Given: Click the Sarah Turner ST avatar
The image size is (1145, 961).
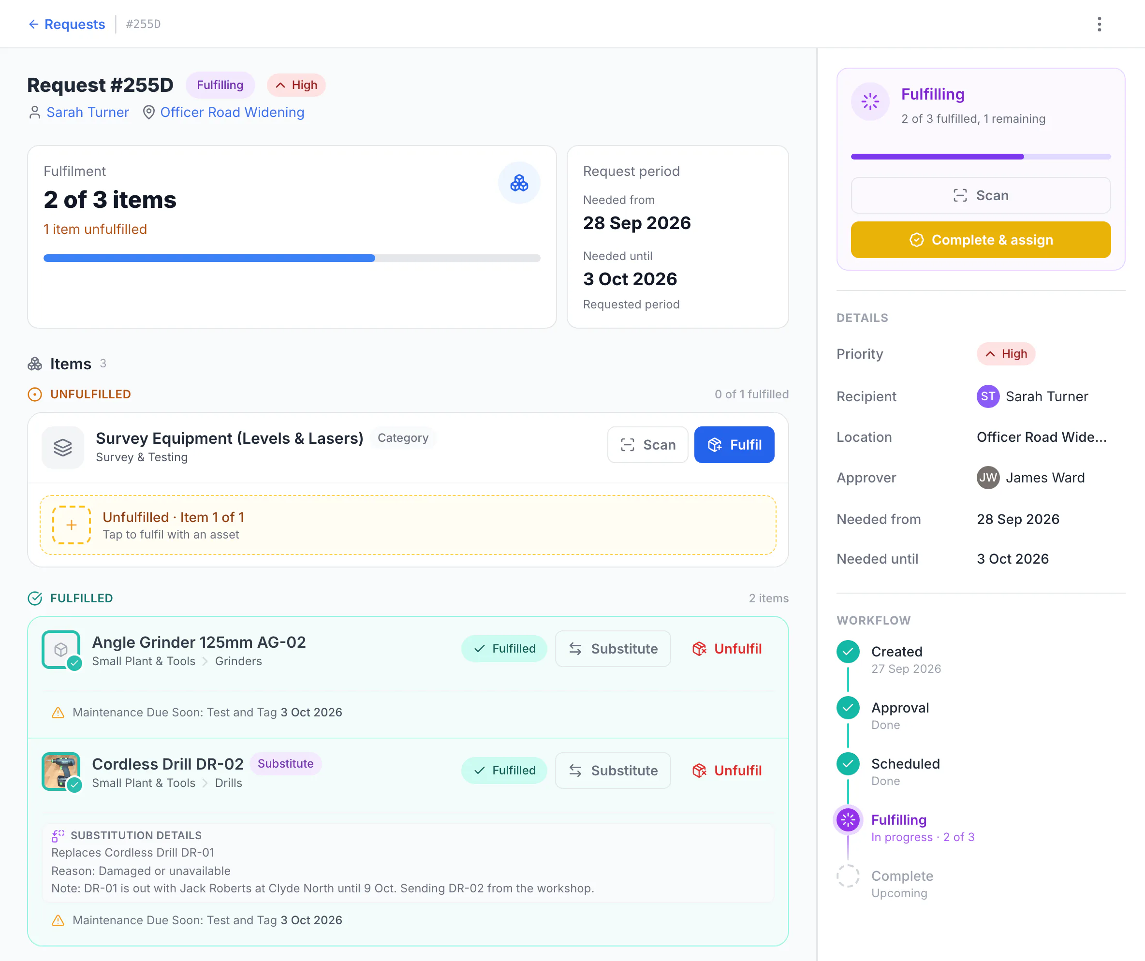Looking at the screenshot, I should [x=988, y=396].
